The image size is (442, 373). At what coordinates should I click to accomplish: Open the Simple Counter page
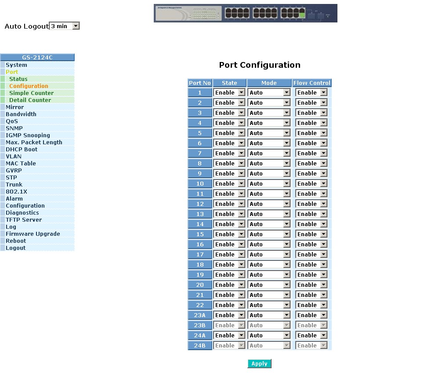point(31,93)
